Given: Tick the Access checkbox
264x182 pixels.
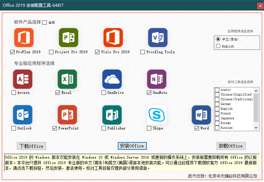Looking at the screenshot, I should (x=14, y=93).
